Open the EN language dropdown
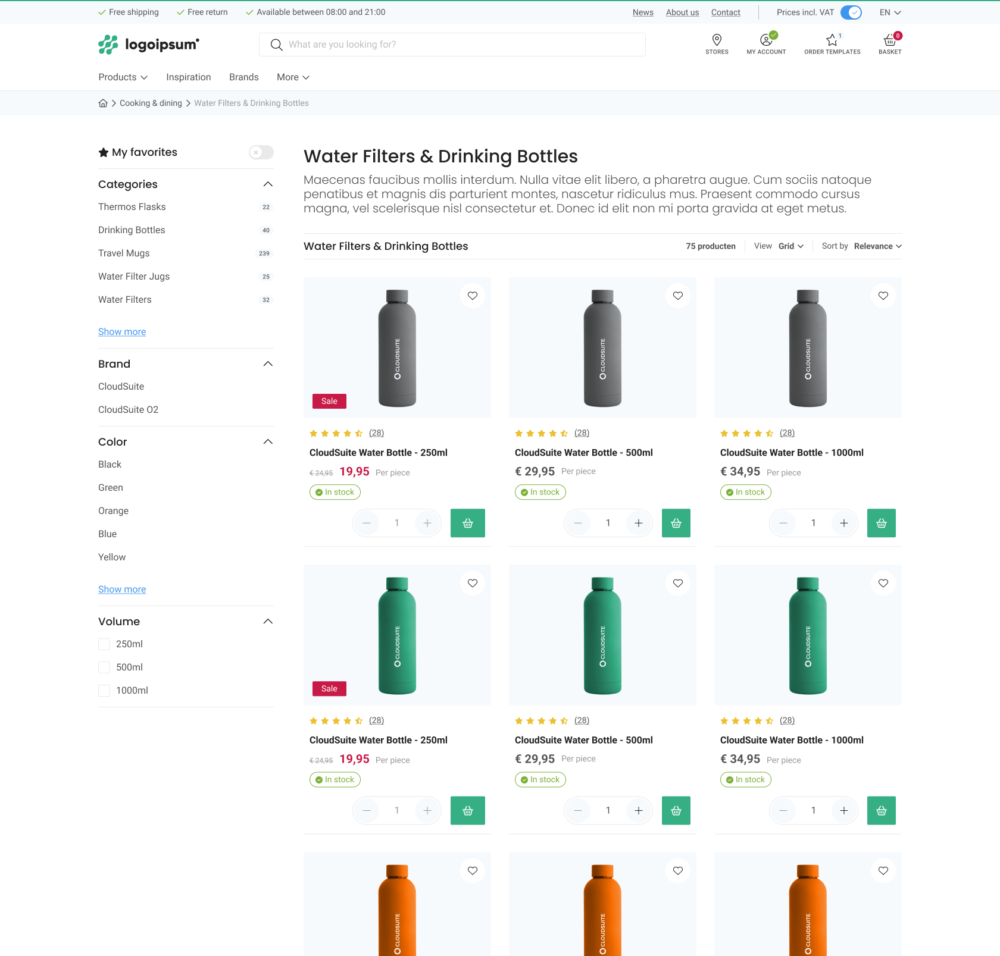This screenshot has height=956, width=1000. tap(890, 12)
